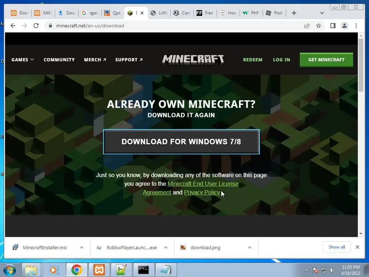Switch to the Prof tab
This screenshot has width=369, height=277.
click(274, 13)
